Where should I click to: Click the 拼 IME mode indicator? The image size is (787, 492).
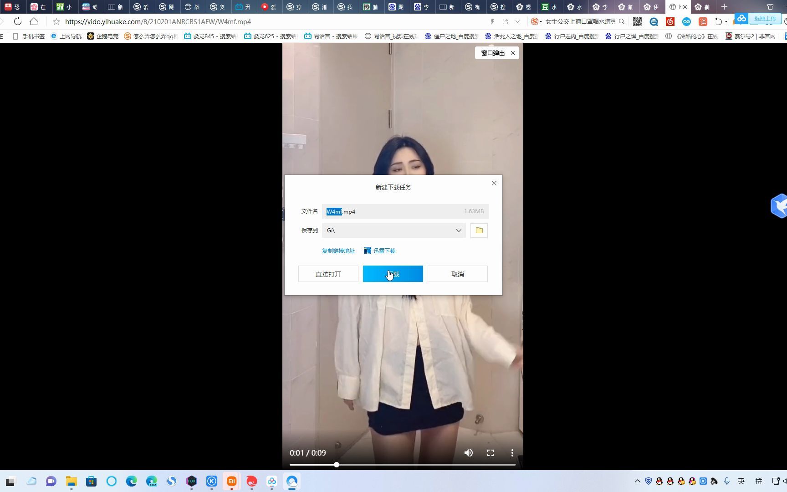[758, 481]
